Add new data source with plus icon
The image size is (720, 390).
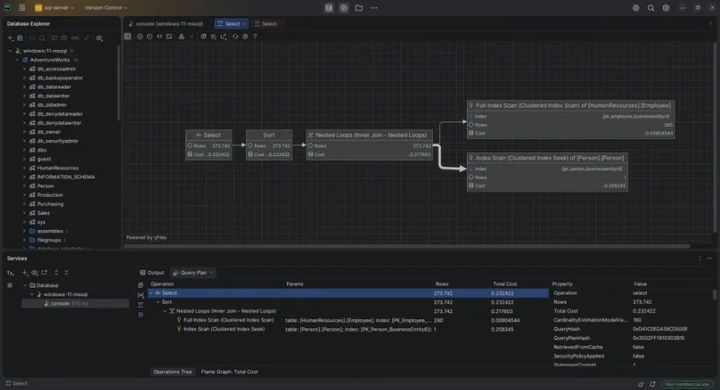[x=10, y=38]
